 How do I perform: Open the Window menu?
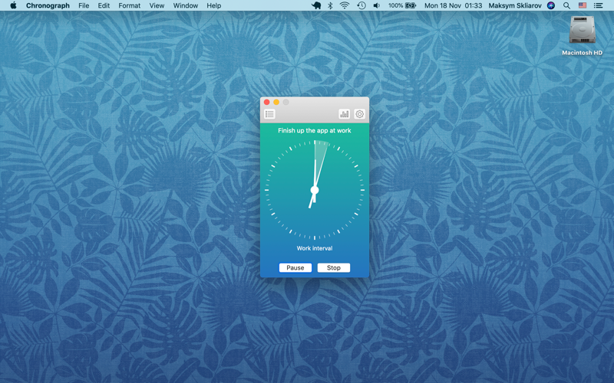point(185,5)
